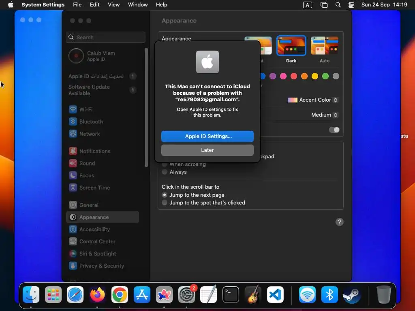The width and height of the screenshot is (415, 311).
Task: Open Control Center in menu bar
Action: (351, 5)
